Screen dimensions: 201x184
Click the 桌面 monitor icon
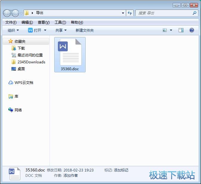tap(14, 69)
